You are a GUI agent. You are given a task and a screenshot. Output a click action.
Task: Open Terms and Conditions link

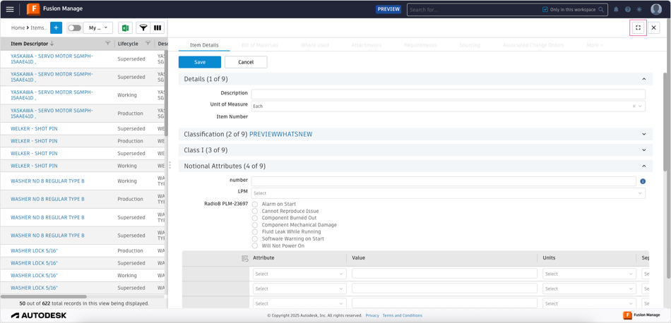tap(403, 315)
